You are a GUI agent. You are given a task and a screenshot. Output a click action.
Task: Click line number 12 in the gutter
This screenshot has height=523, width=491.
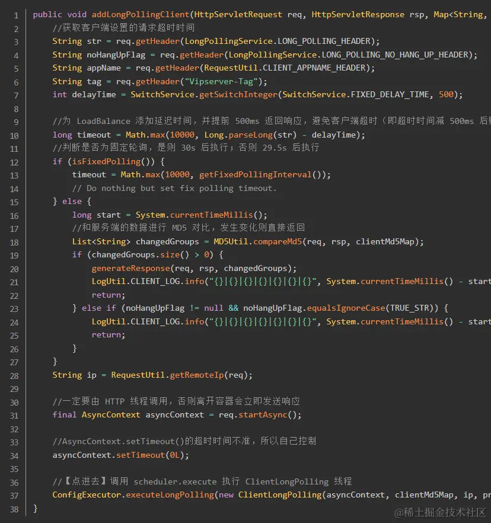[x=14, y=162]
